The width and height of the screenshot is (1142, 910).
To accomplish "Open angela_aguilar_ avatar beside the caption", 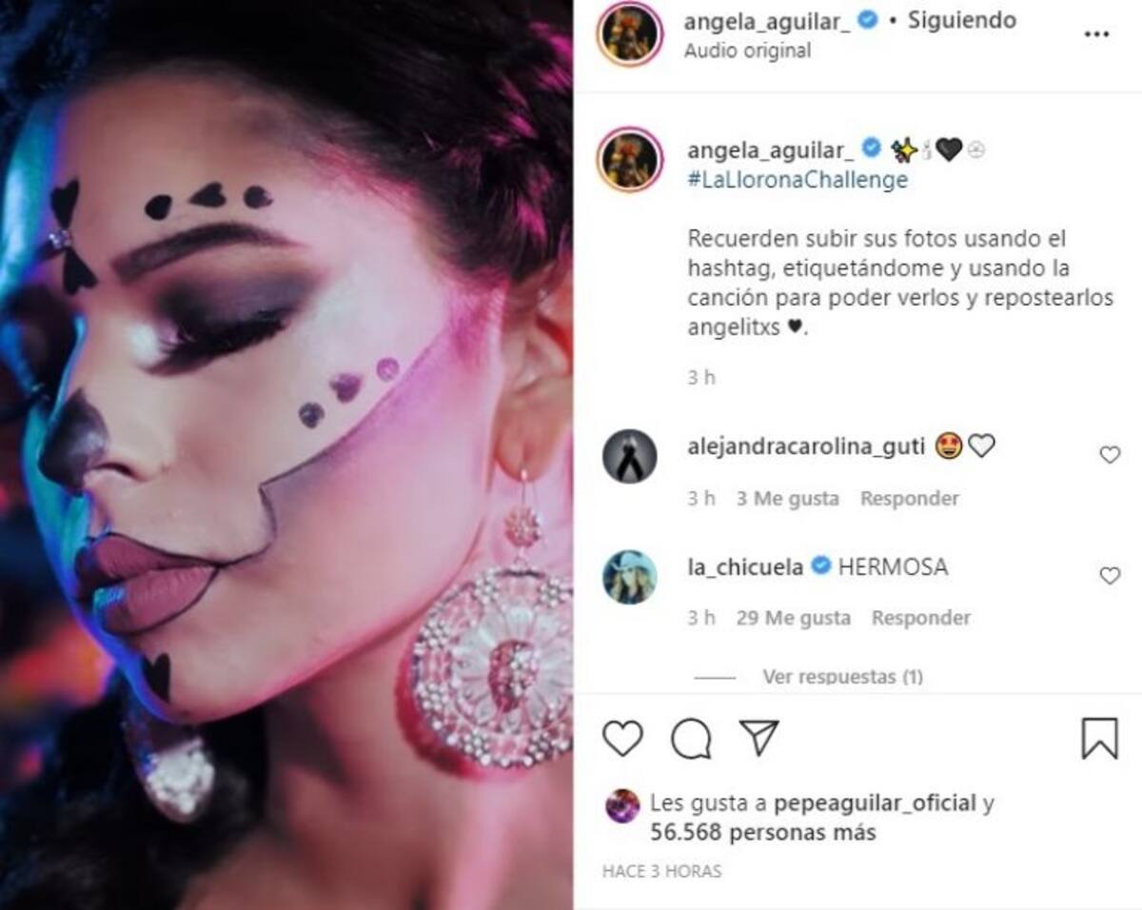I will [x=630, y=159].
